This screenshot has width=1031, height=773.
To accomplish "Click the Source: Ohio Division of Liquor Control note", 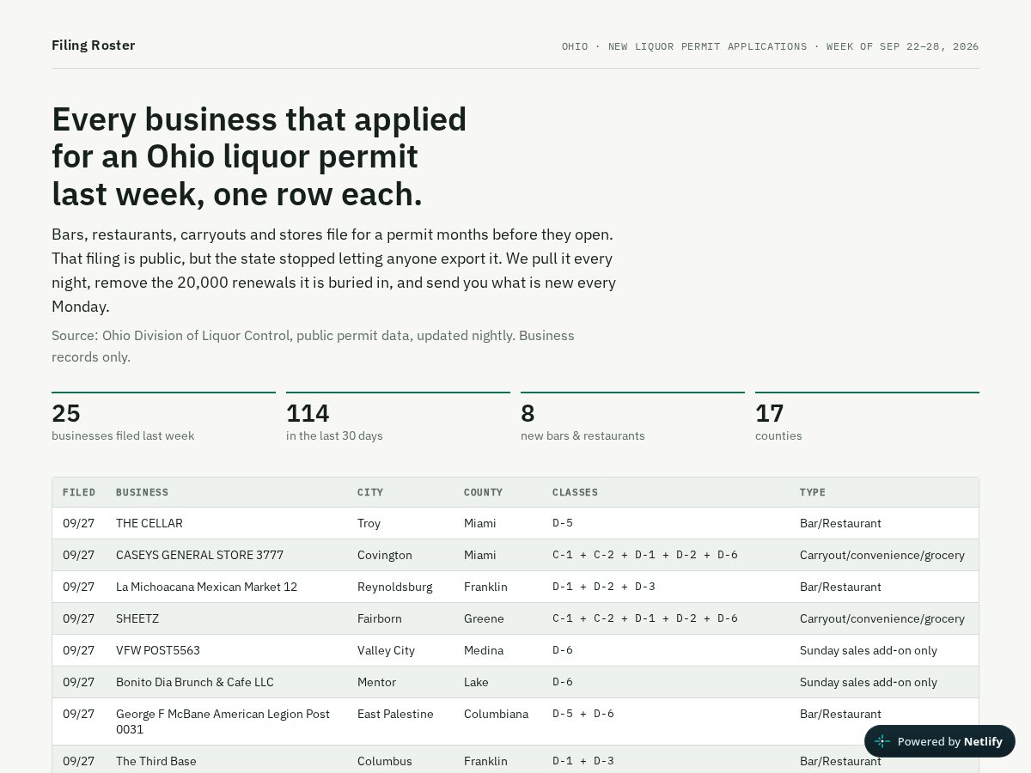I will tap(313, 346).
